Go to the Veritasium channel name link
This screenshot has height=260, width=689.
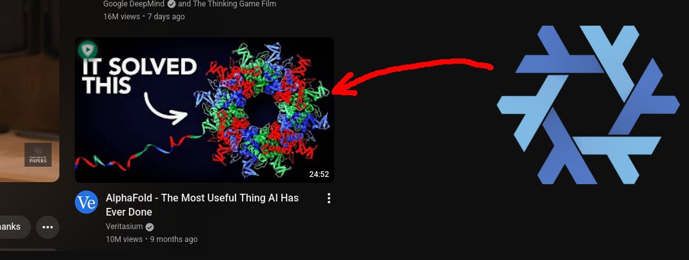pyautogui.click(x=125, y=227)
